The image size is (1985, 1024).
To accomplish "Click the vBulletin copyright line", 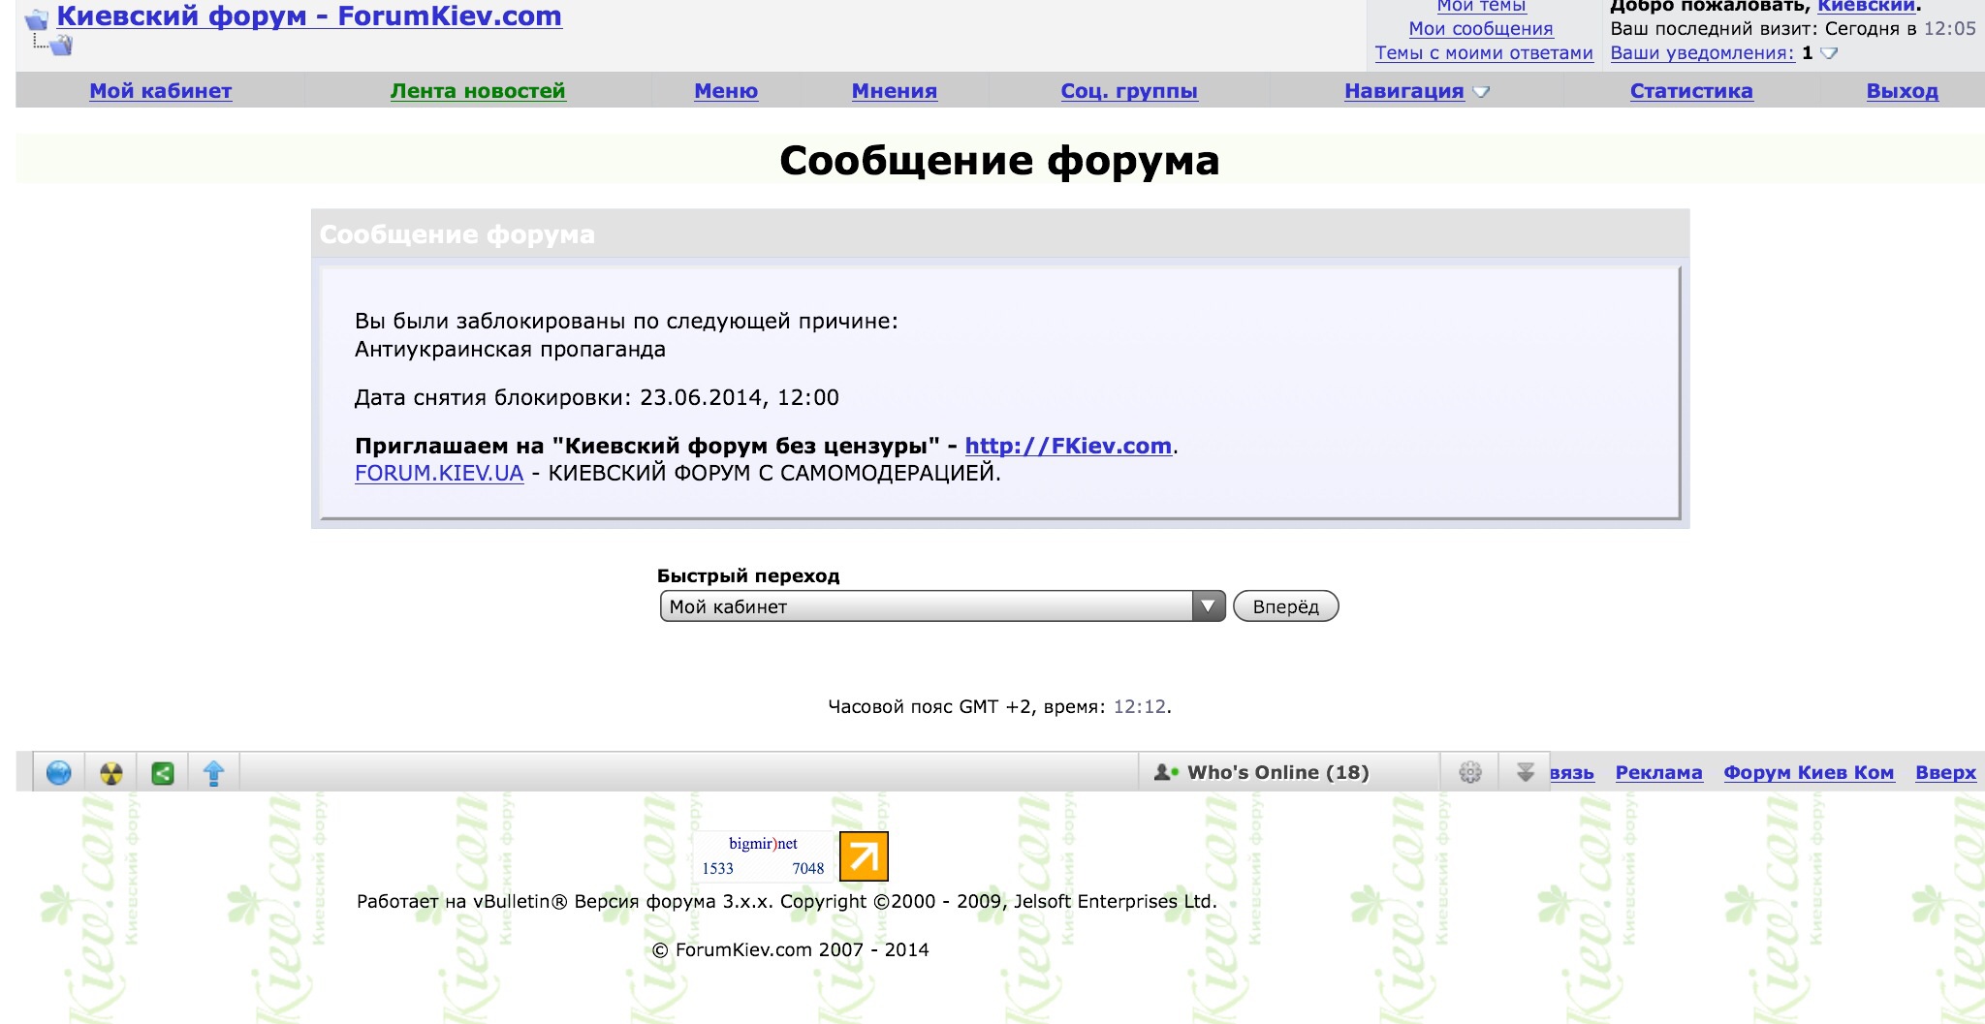I will (x=787, y=902).
